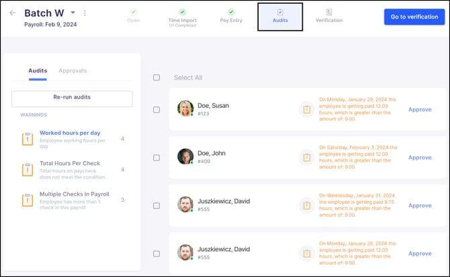Go to the Time Import step

[183, 17]
